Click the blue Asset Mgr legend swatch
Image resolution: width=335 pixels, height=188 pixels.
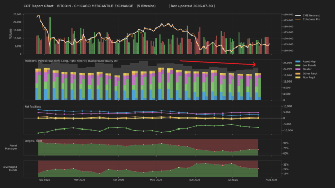click(x=298, y=62)
